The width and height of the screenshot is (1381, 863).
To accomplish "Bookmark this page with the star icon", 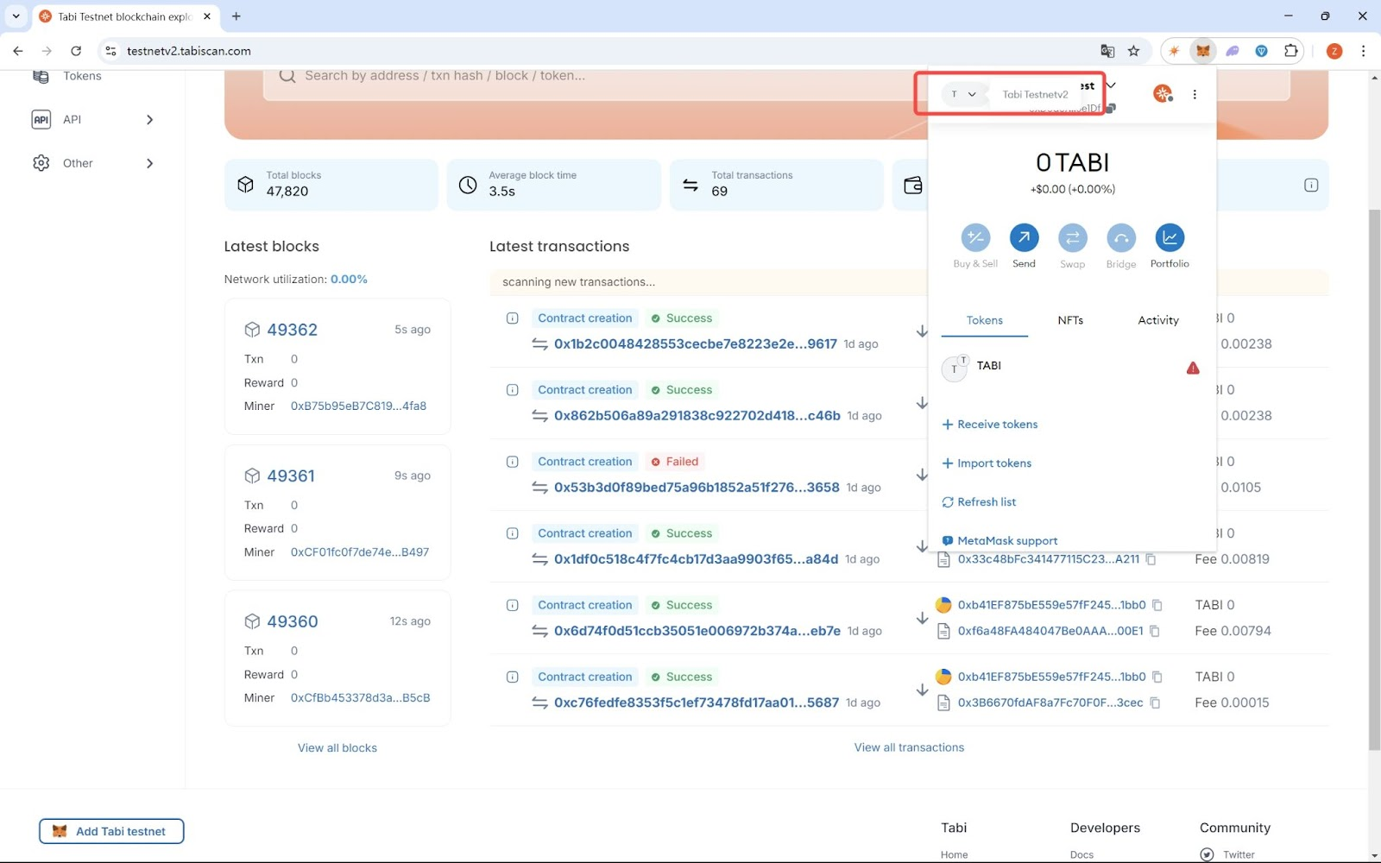I will click(x=1134, y=51).
